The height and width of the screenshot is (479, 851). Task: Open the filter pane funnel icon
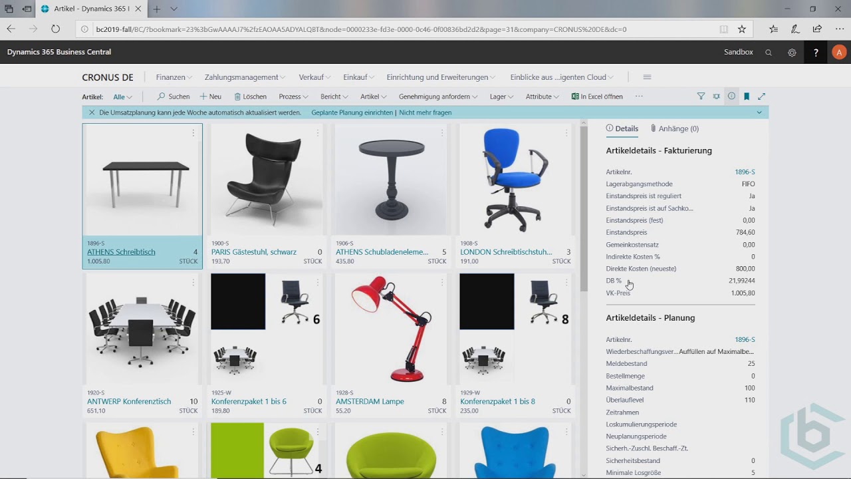pos(701,96)
